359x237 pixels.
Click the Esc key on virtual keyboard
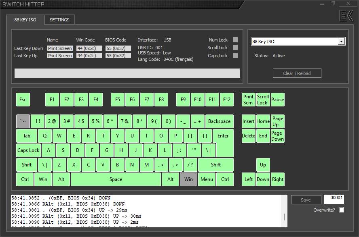[x=23, y=100]
